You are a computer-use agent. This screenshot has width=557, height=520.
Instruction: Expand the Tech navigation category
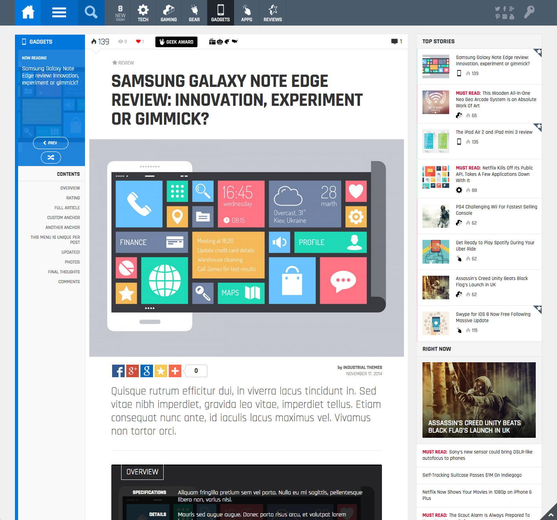click(143, 13)
